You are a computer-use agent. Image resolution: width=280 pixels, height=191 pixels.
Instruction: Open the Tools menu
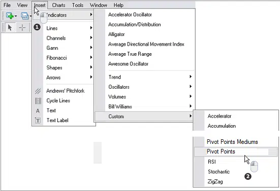click(78, 5)
